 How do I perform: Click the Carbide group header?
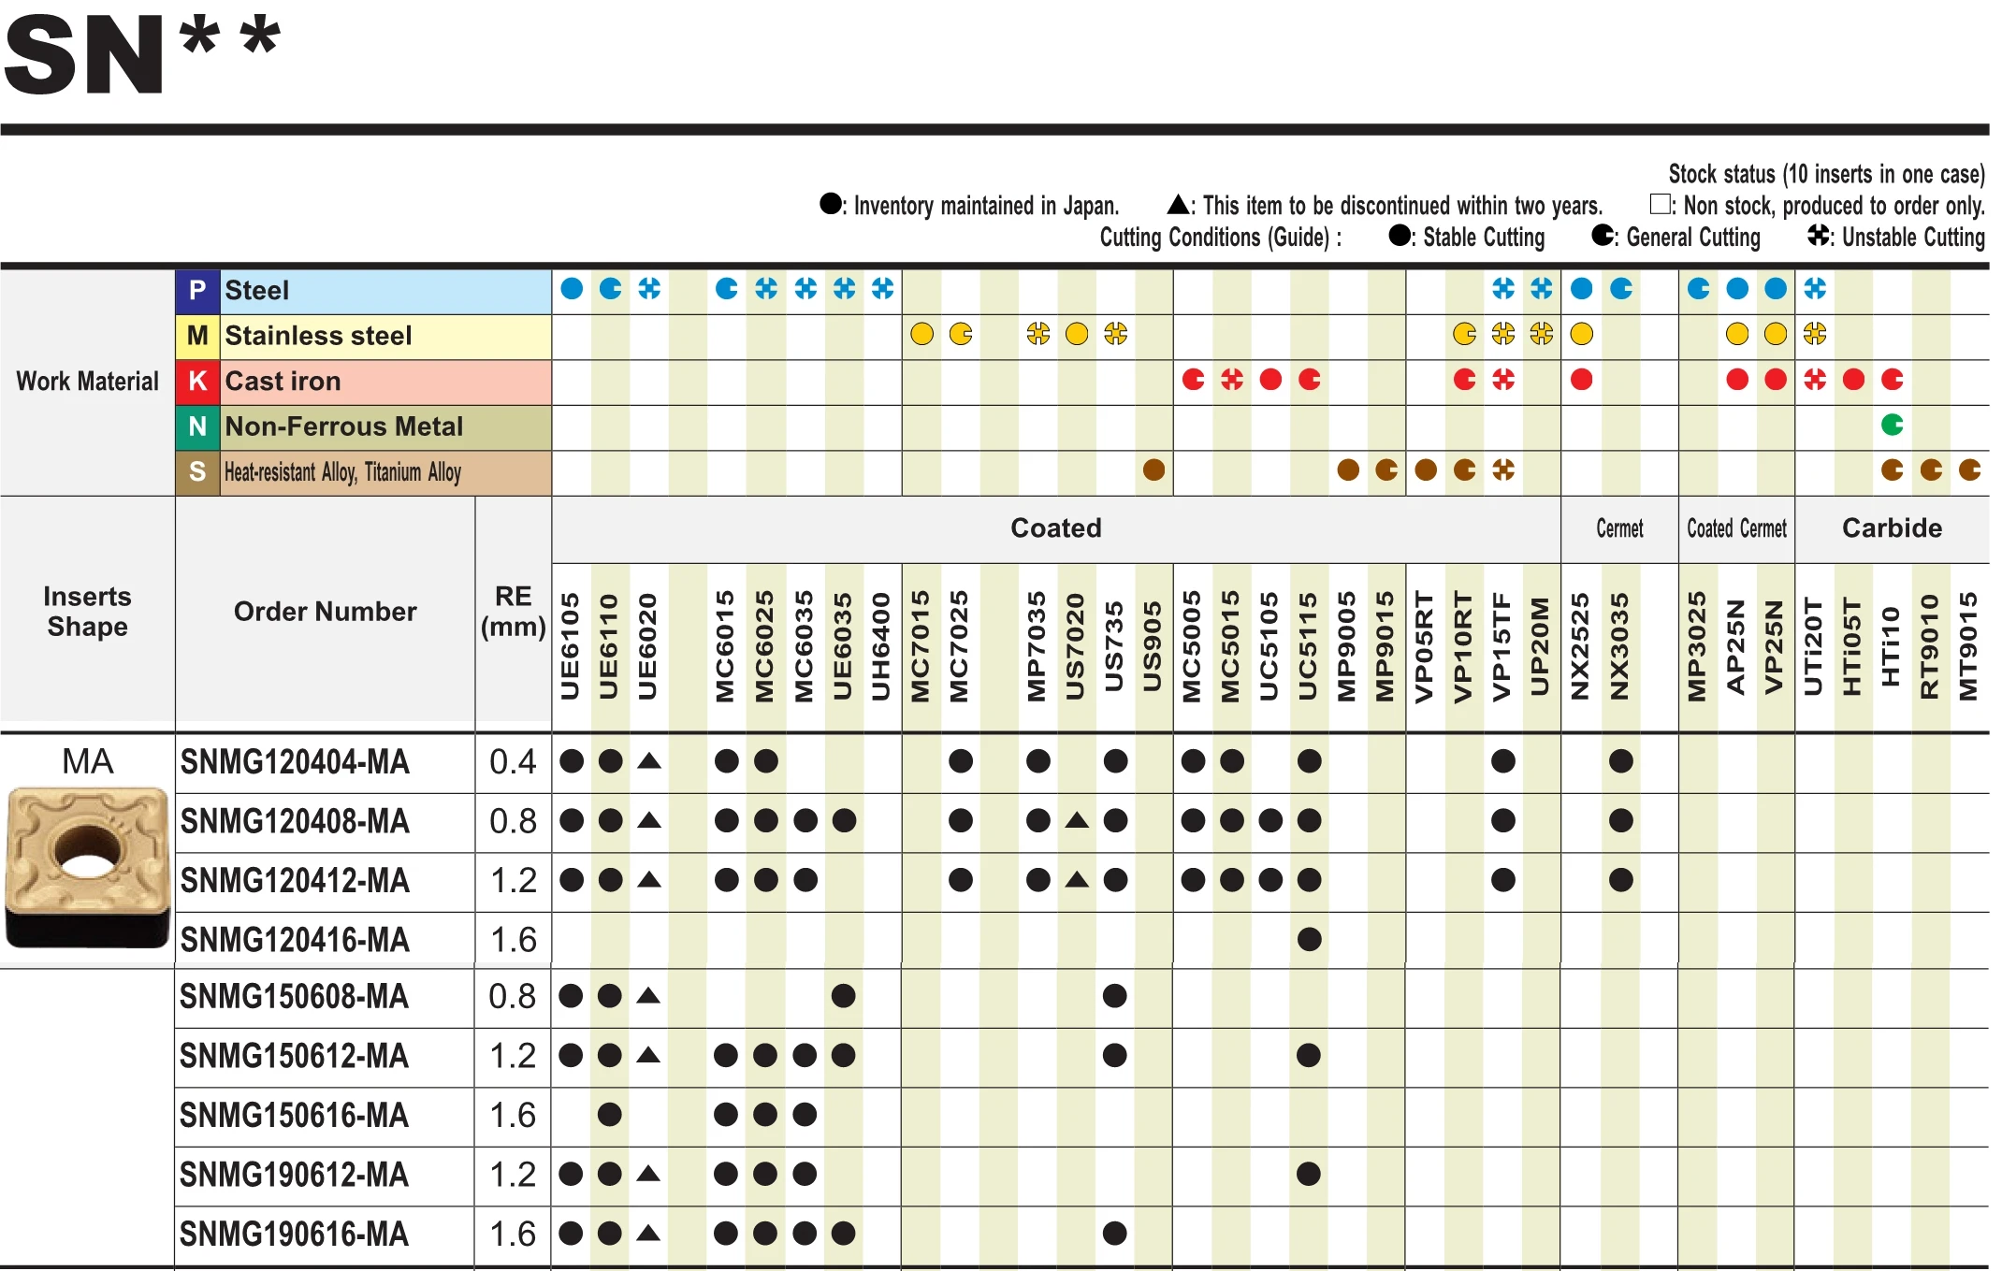click(1892, 528)
